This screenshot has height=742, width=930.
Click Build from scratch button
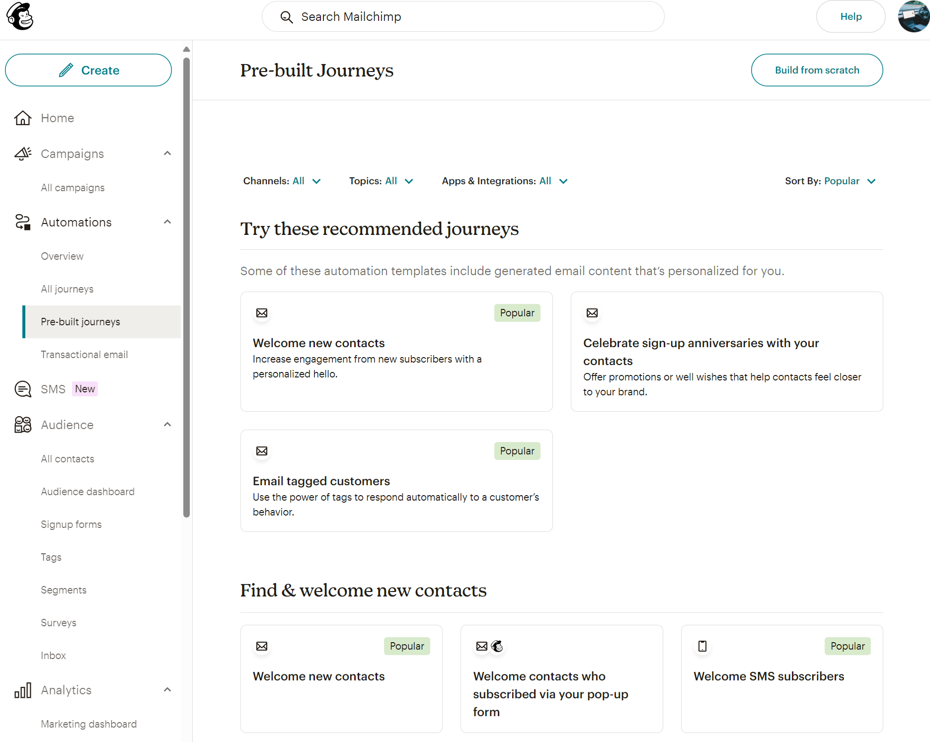817,70
